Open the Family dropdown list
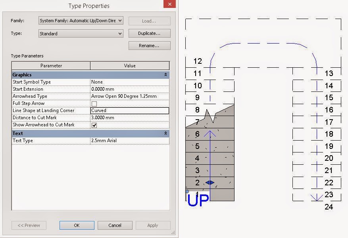 point(120,20)
